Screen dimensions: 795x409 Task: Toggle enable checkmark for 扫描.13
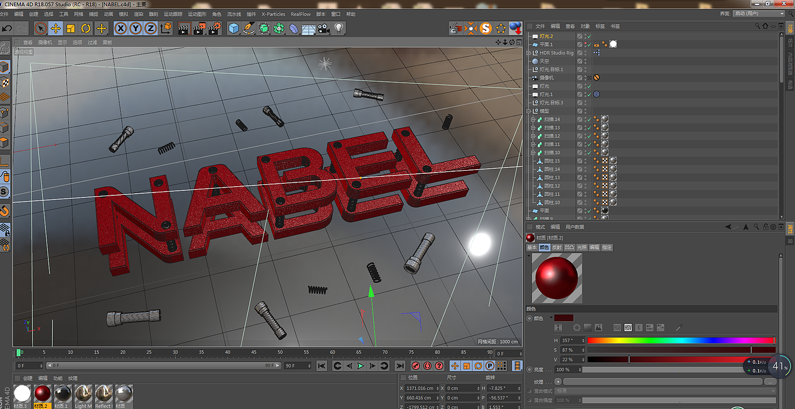pyautogui.click(x=589, y=128)
